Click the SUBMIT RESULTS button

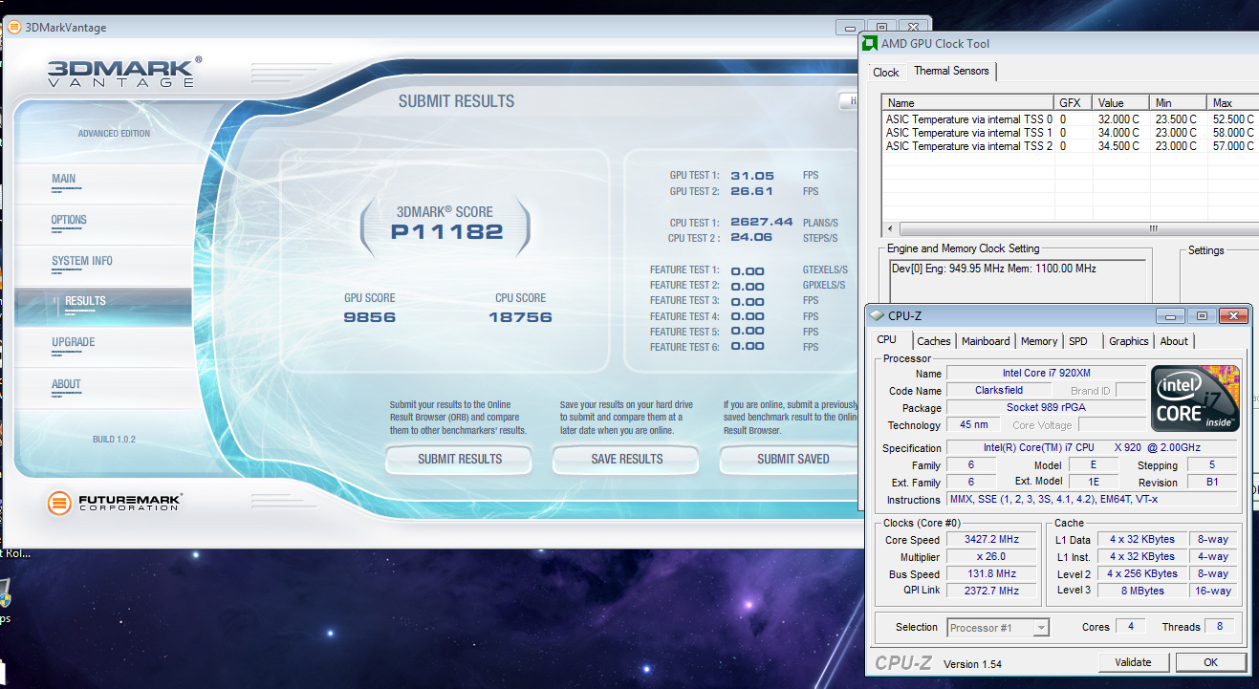[460, 460]
